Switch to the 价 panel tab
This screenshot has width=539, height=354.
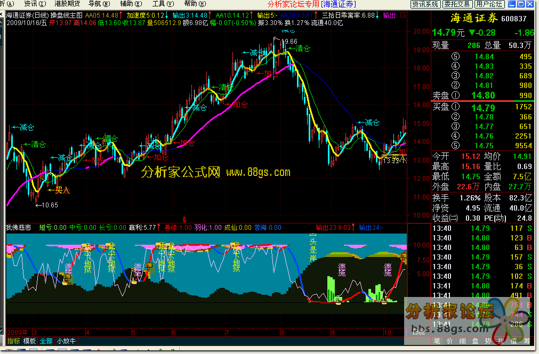pyautogui.click(x=449, y=341)
